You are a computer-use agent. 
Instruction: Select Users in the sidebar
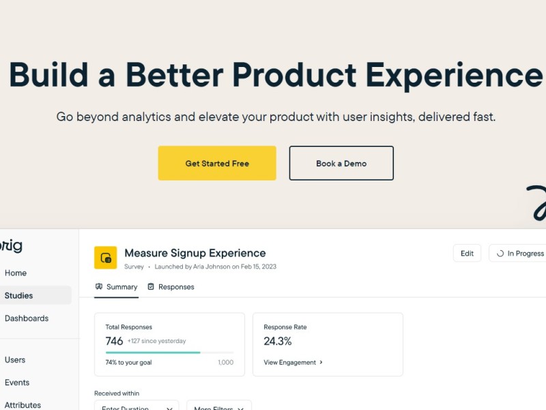(x=15, y=360)
